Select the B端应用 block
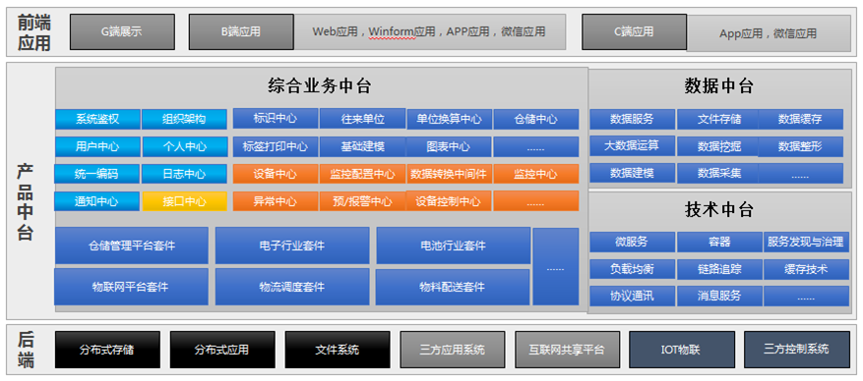This screenshot has width=863, height=381. (241, 31)
